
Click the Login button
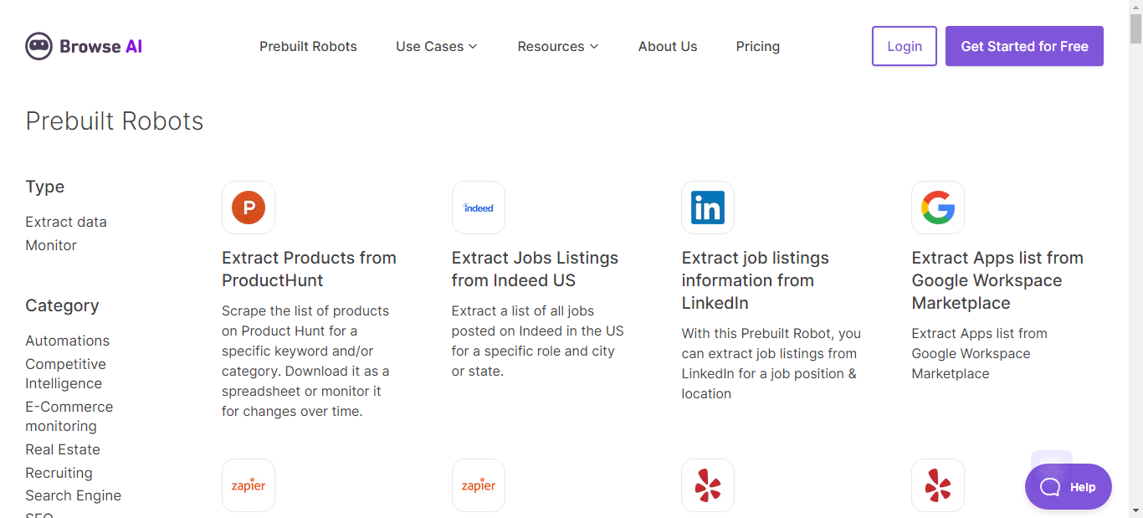click(x=905, y=46)
